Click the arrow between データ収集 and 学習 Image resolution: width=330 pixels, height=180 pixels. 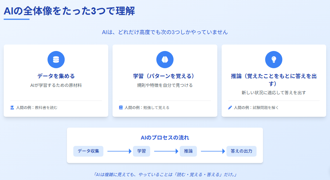(x=119, y=151)
